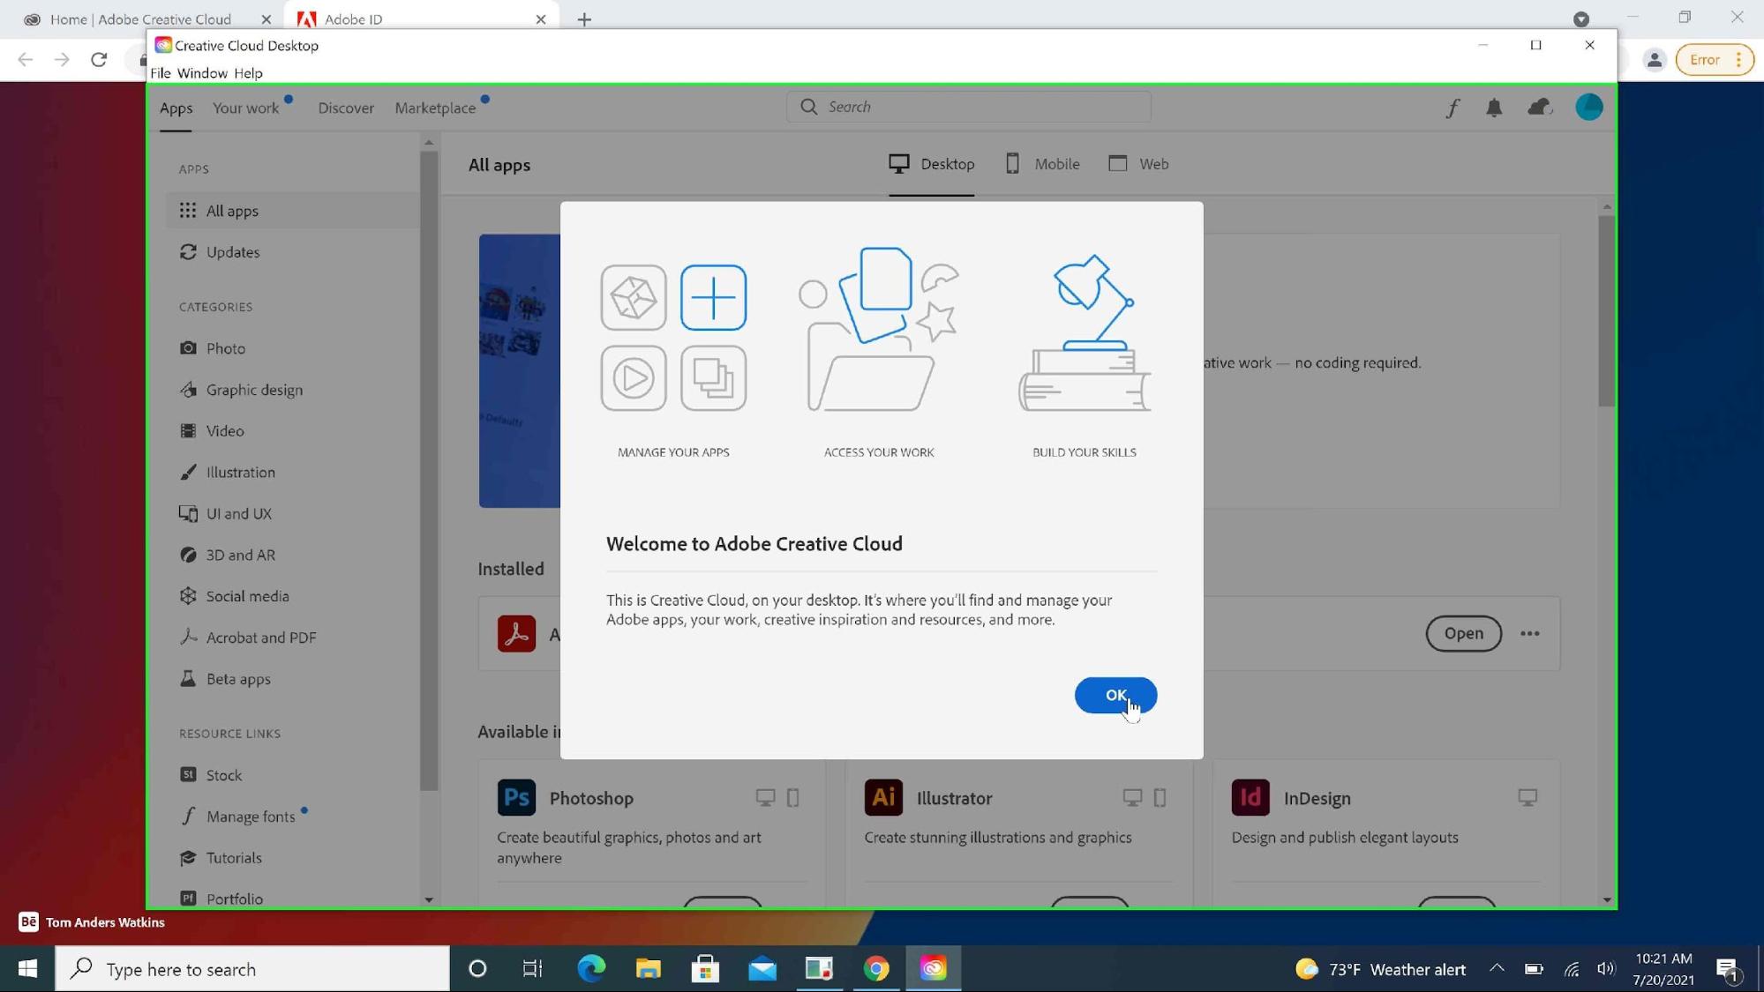
Task: Open the Help menu
Action: tap(248, 73)
